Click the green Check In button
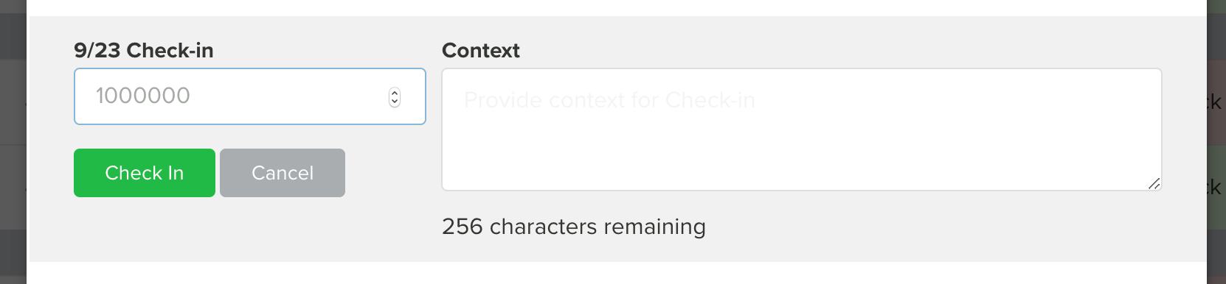 [x=145, y=173]
